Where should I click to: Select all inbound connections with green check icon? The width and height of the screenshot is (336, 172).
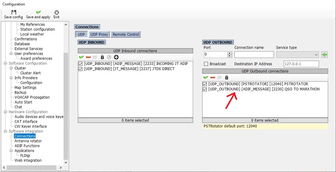click(x=81, y=57)
